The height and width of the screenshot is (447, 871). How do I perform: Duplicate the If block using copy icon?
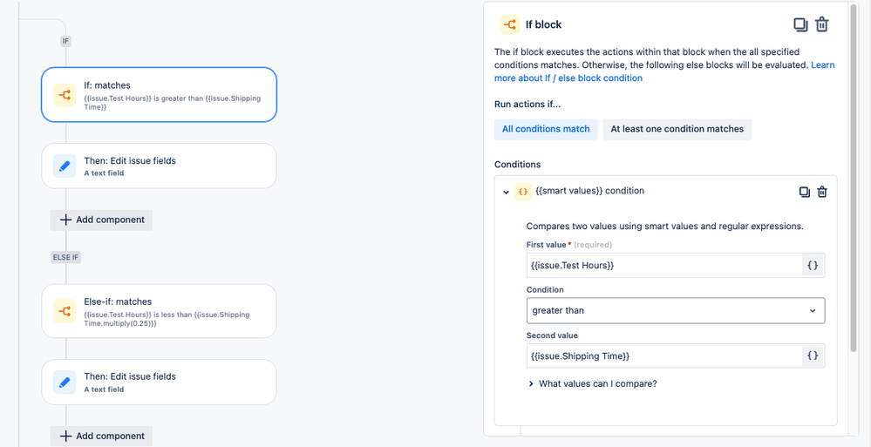point(800,25)
